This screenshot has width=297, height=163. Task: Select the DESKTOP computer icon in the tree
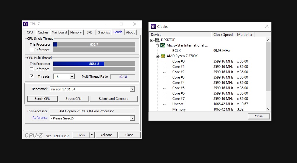[x=157, y=40]
